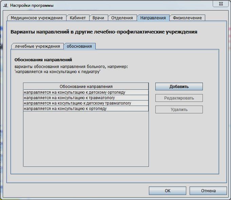Pick the row ending with детскому травматологу
The width and height of the screenshot is (231, 200).
86,103
